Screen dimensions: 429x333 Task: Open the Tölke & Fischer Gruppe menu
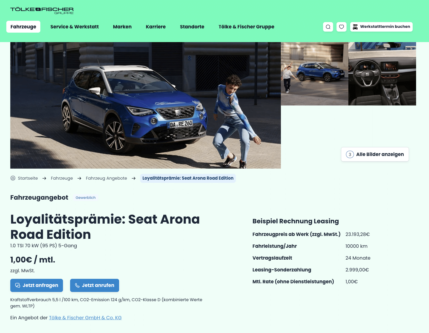coord(246,27)
